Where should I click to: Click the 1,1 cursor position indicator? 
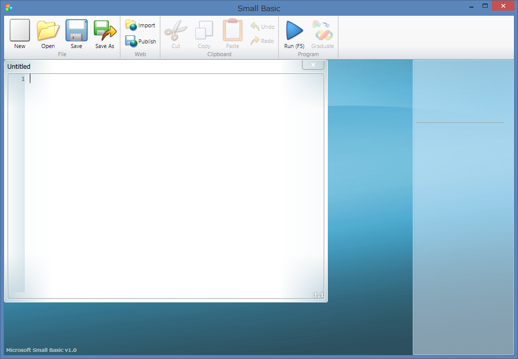(x=319, y=295)
